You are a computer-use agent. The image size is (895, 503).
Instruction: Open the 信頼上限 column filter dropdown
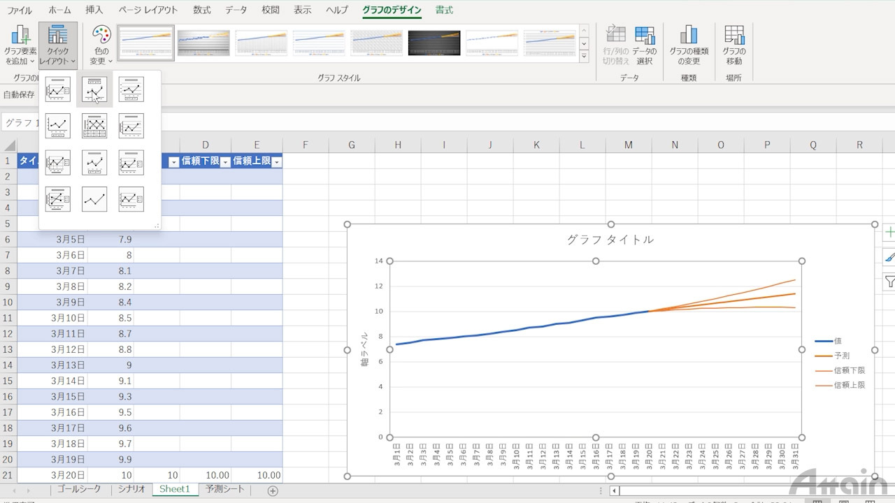tap(277, 162)
